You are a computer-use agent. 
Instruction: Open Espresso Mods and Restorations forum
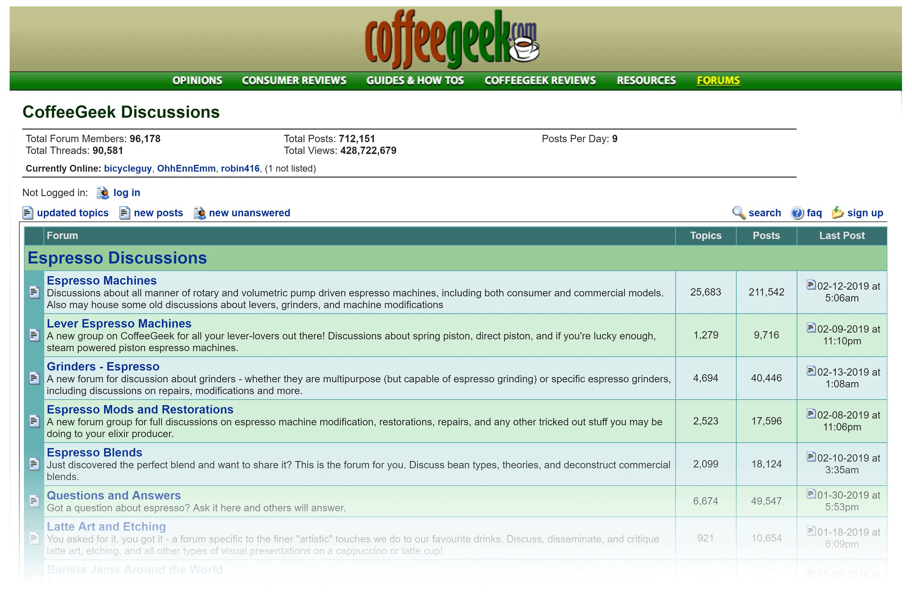pyautogui.click(x=140, y=410)
